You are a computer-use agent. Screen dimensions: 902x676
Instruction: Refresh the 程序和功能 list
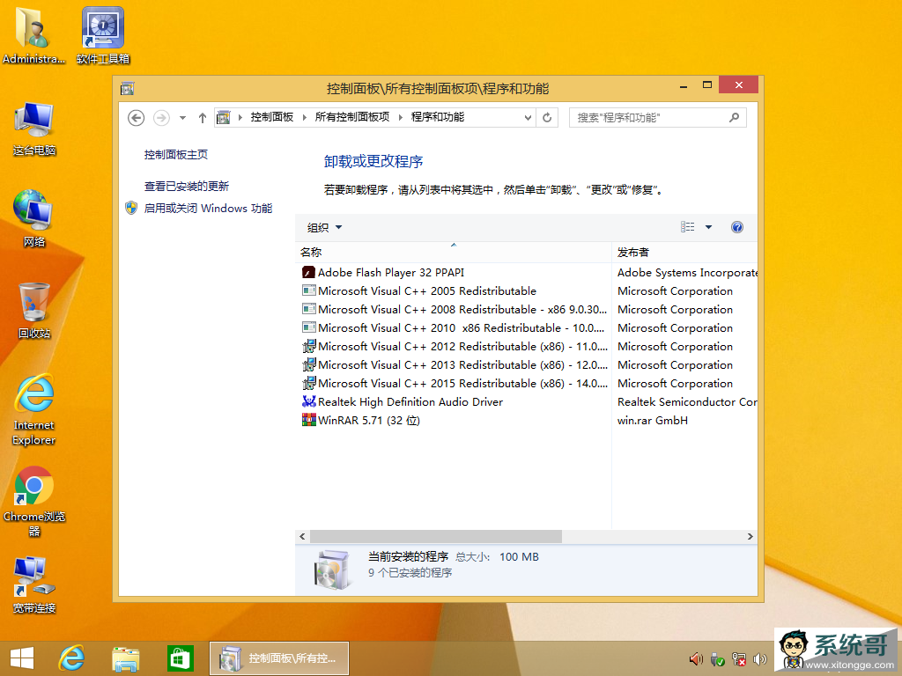547,118
